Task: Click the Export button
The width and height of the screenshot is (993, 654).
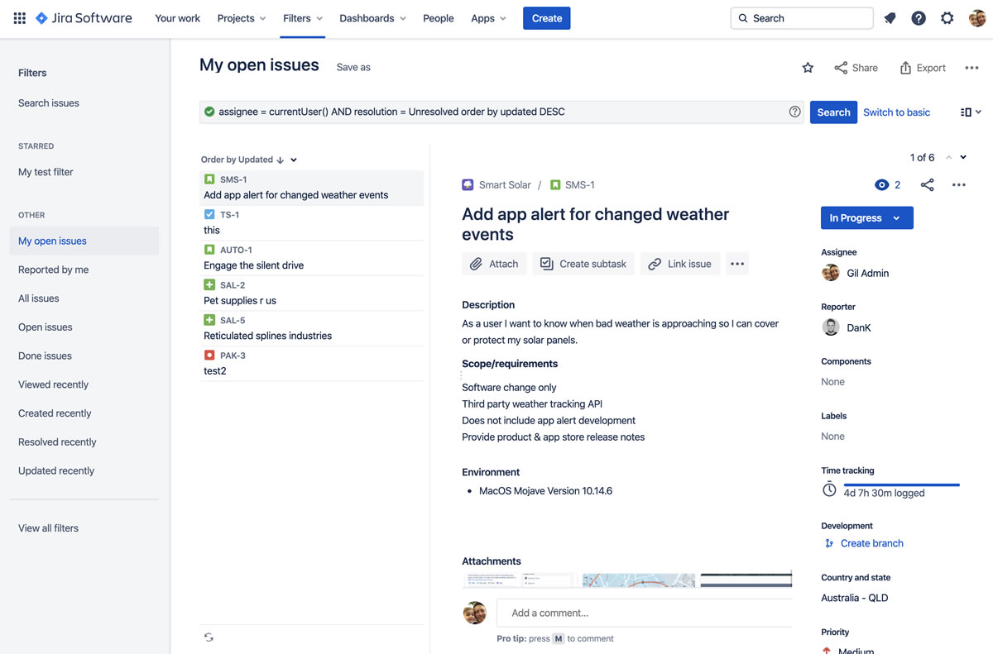Action: coord(922,68)
